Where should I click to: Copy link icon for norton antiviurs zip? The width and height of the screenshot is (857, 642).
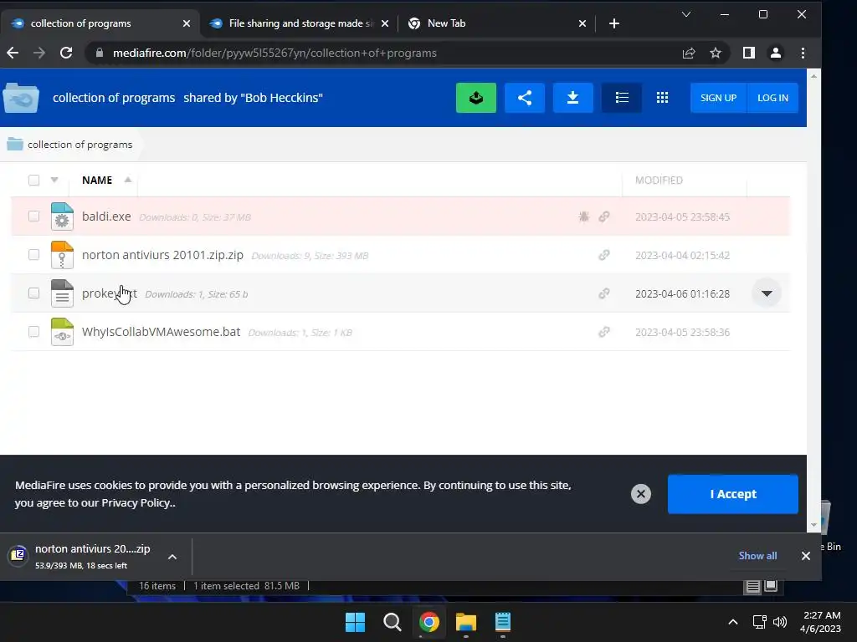point(604,255)
